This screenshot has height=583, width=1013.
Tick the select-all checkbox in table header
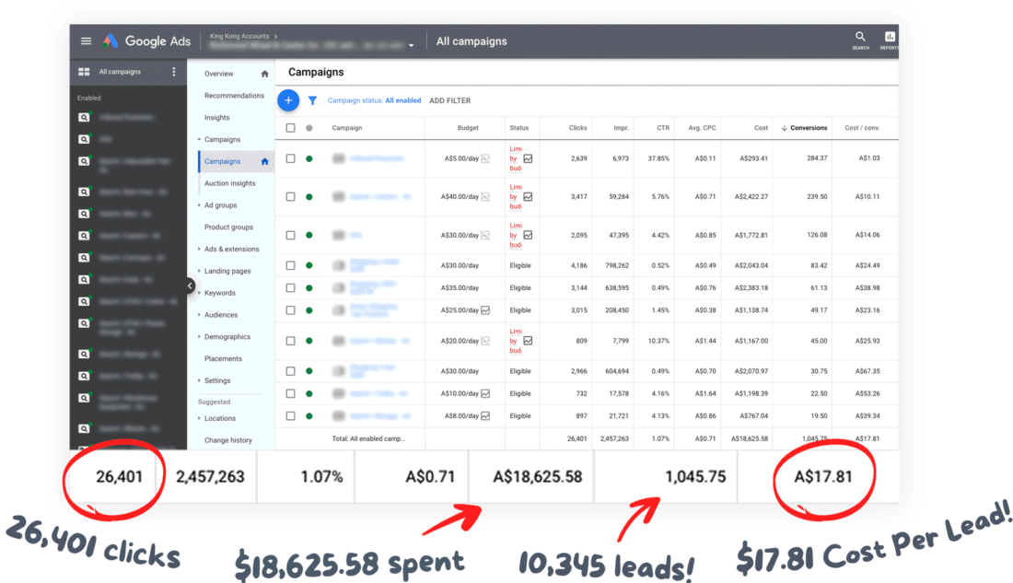coord(290,128)
